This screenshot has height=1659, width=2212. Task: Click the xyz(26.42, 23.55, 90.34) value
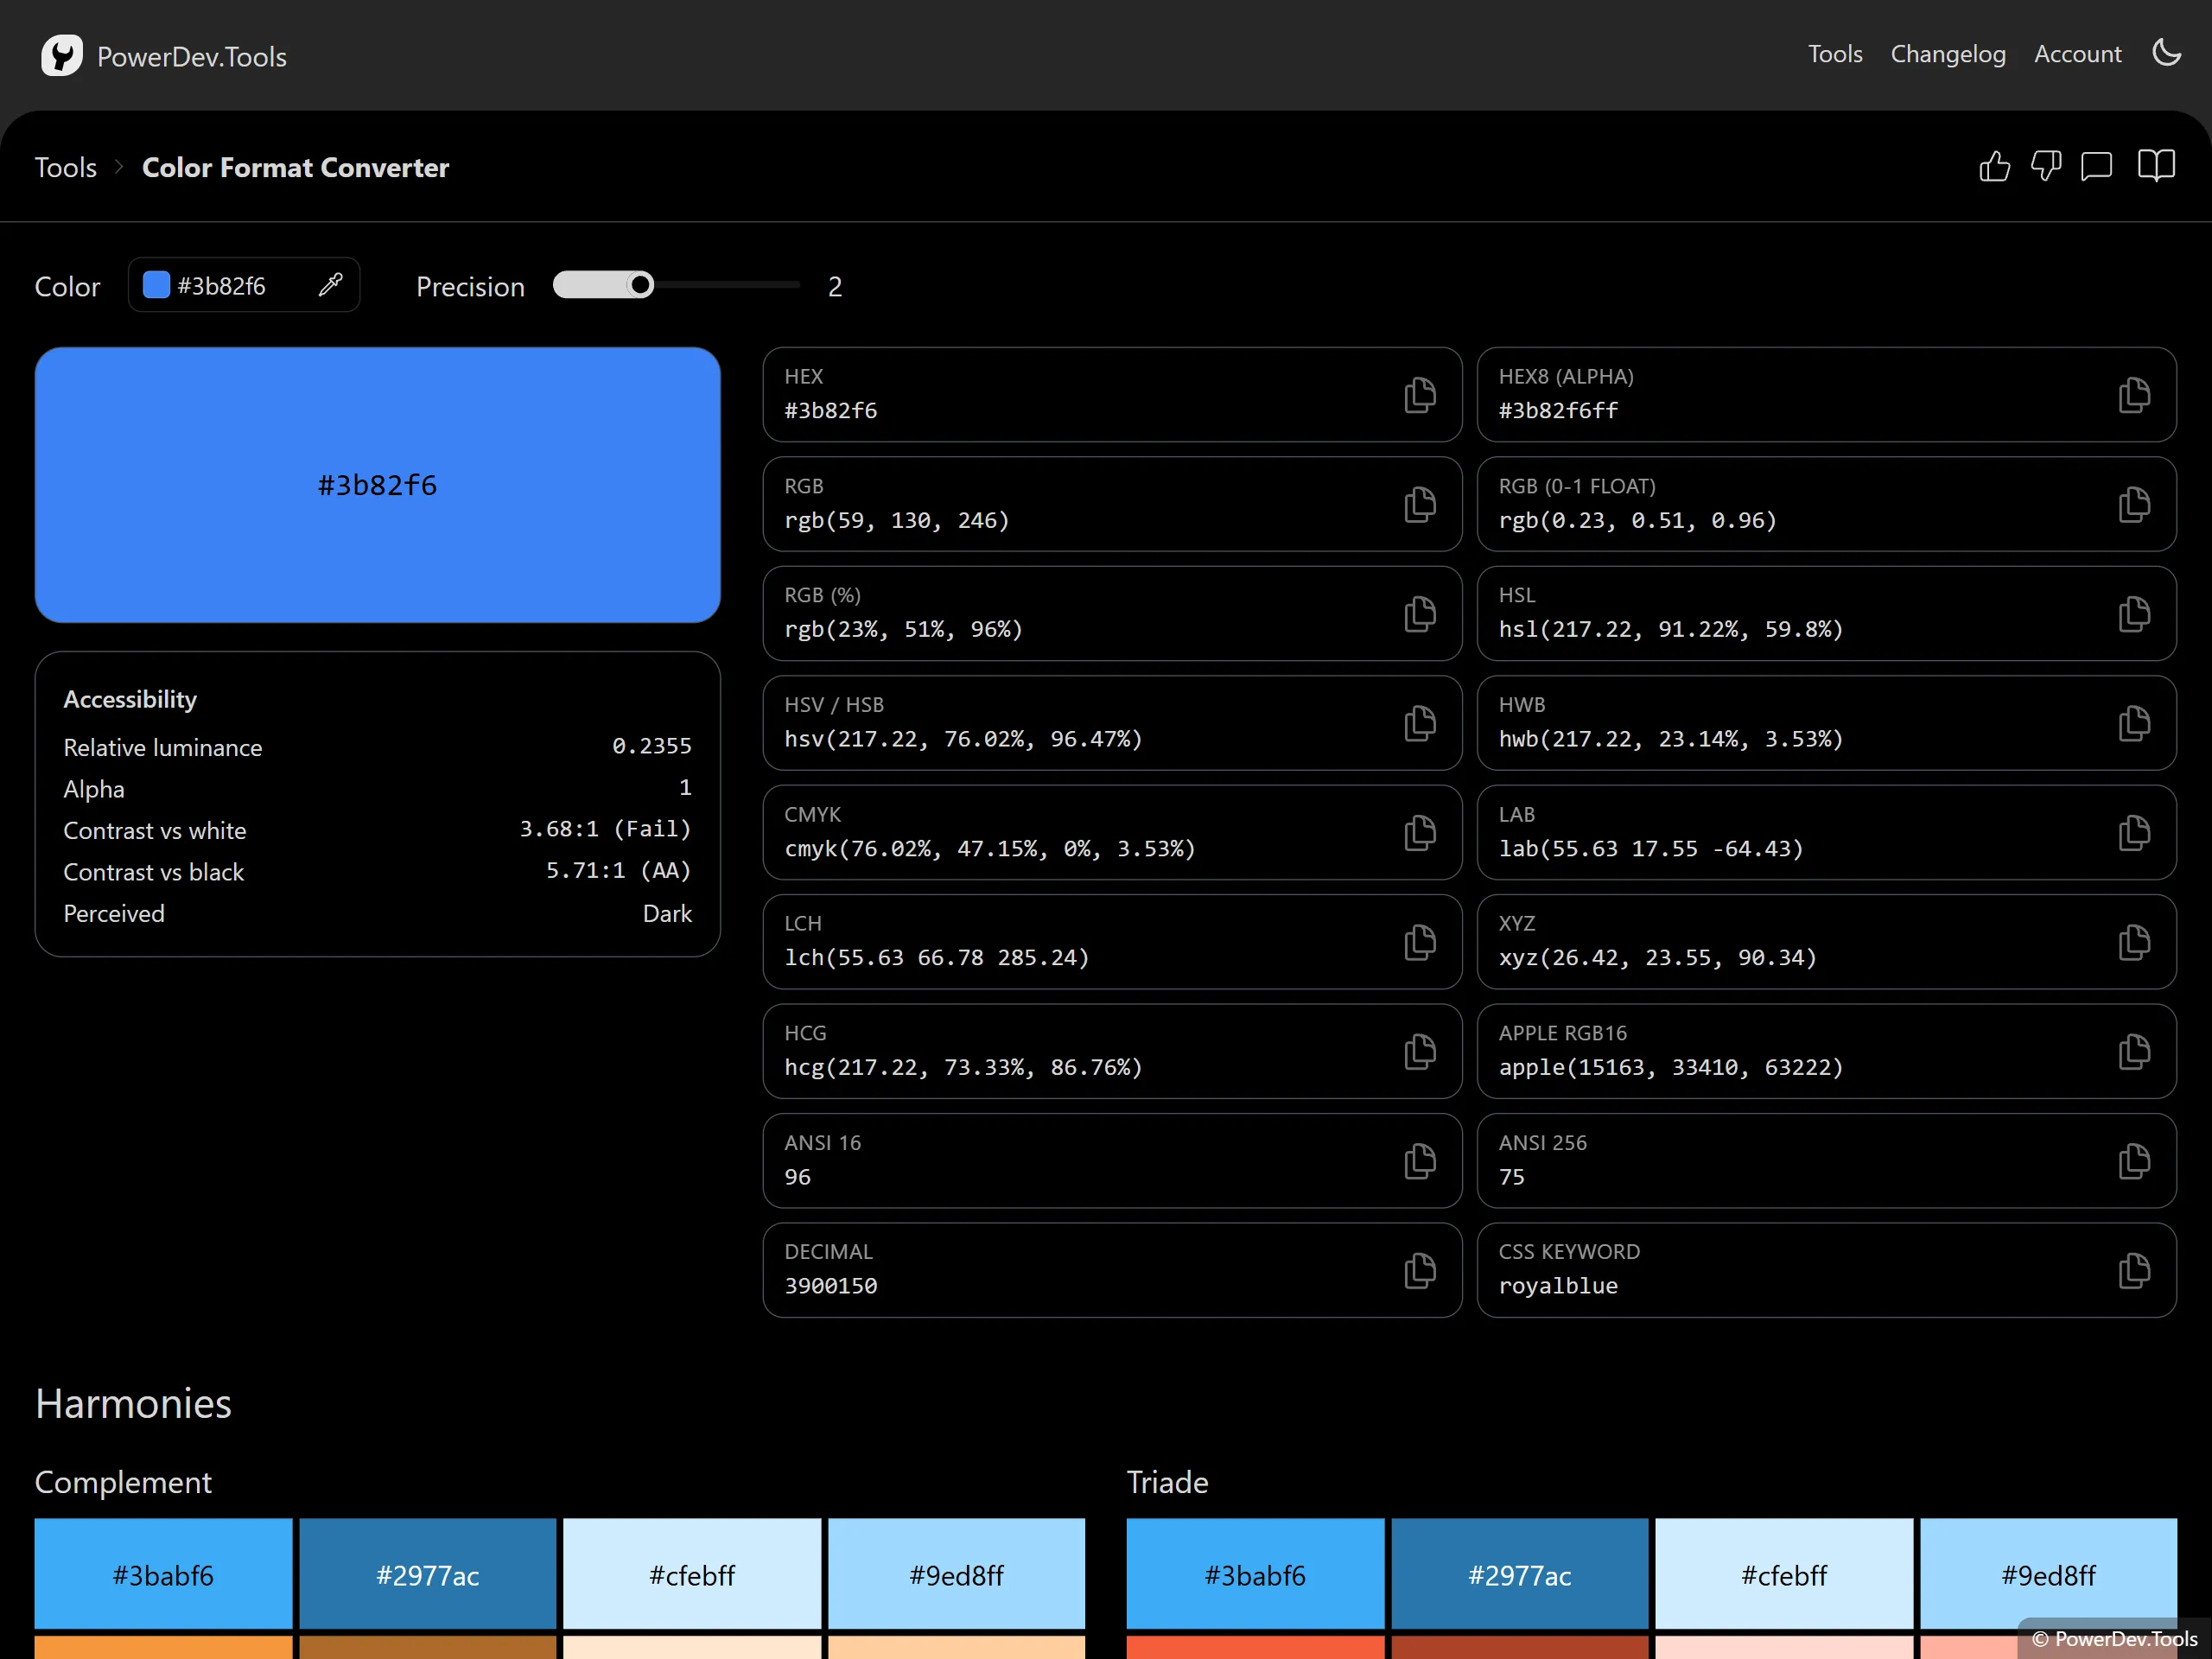pos(1657,957)
